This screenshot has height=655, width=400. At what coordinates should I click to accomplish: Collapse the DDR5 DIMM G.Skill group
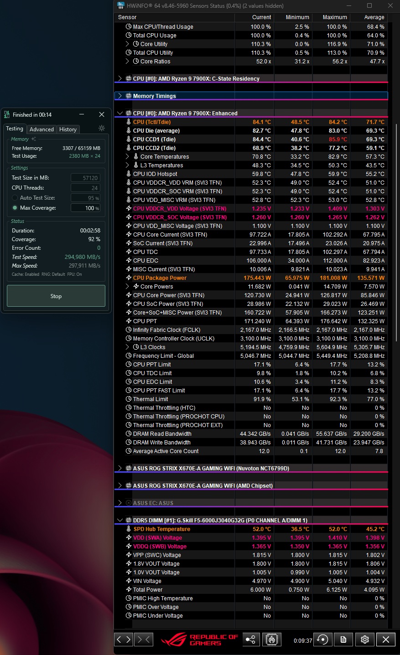120,521
